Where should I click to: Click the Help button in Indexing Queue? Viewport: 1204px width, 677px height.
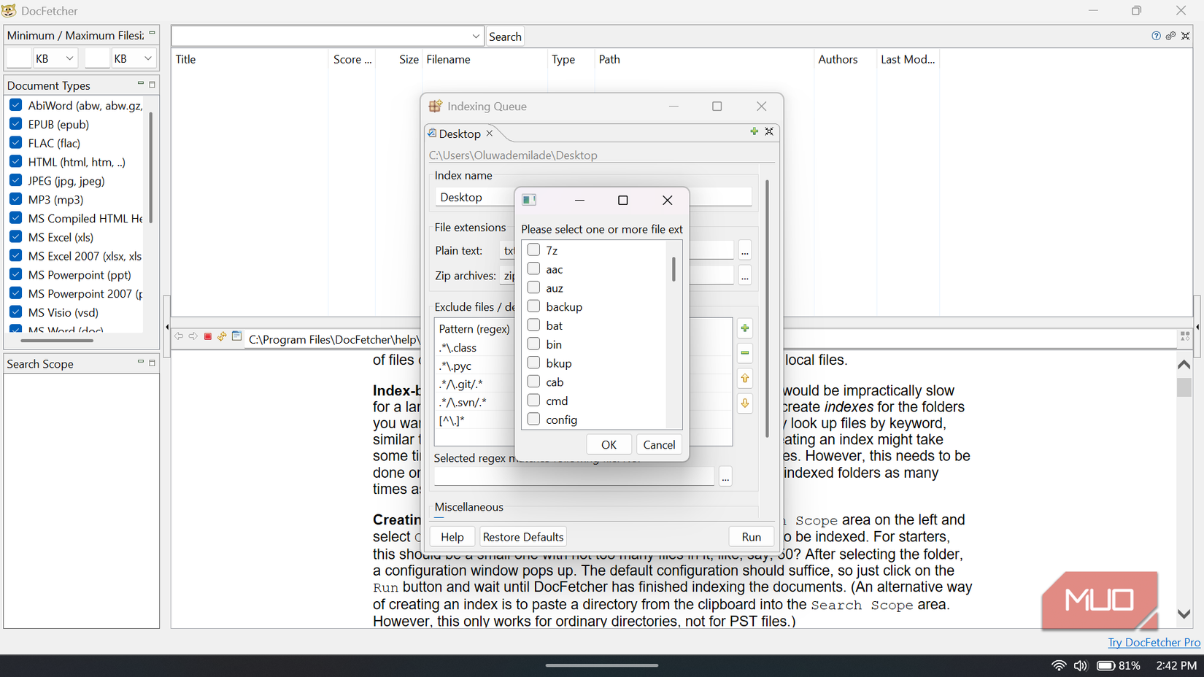tap(452, 537)
